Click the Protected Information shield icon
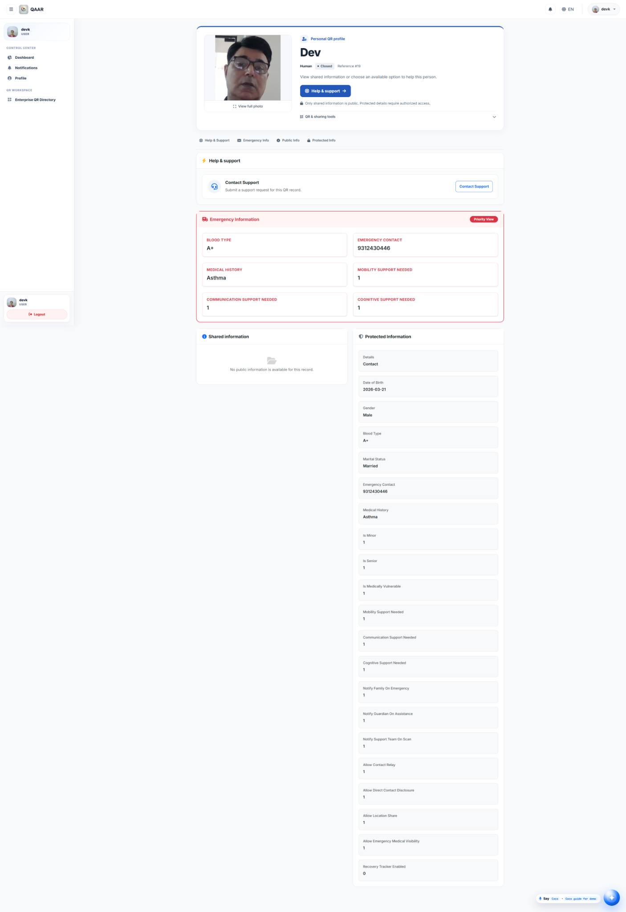This screenshot has width=626, height=912. 361,337
